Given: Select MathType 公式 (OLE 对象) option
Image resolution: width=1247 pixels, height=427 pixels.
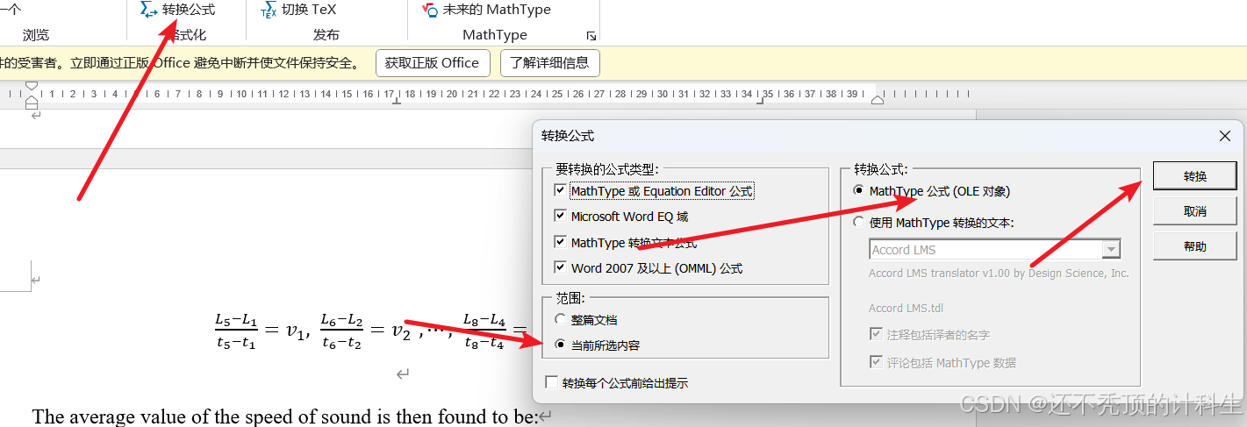Looking at the screenshot, I should 859,190.
